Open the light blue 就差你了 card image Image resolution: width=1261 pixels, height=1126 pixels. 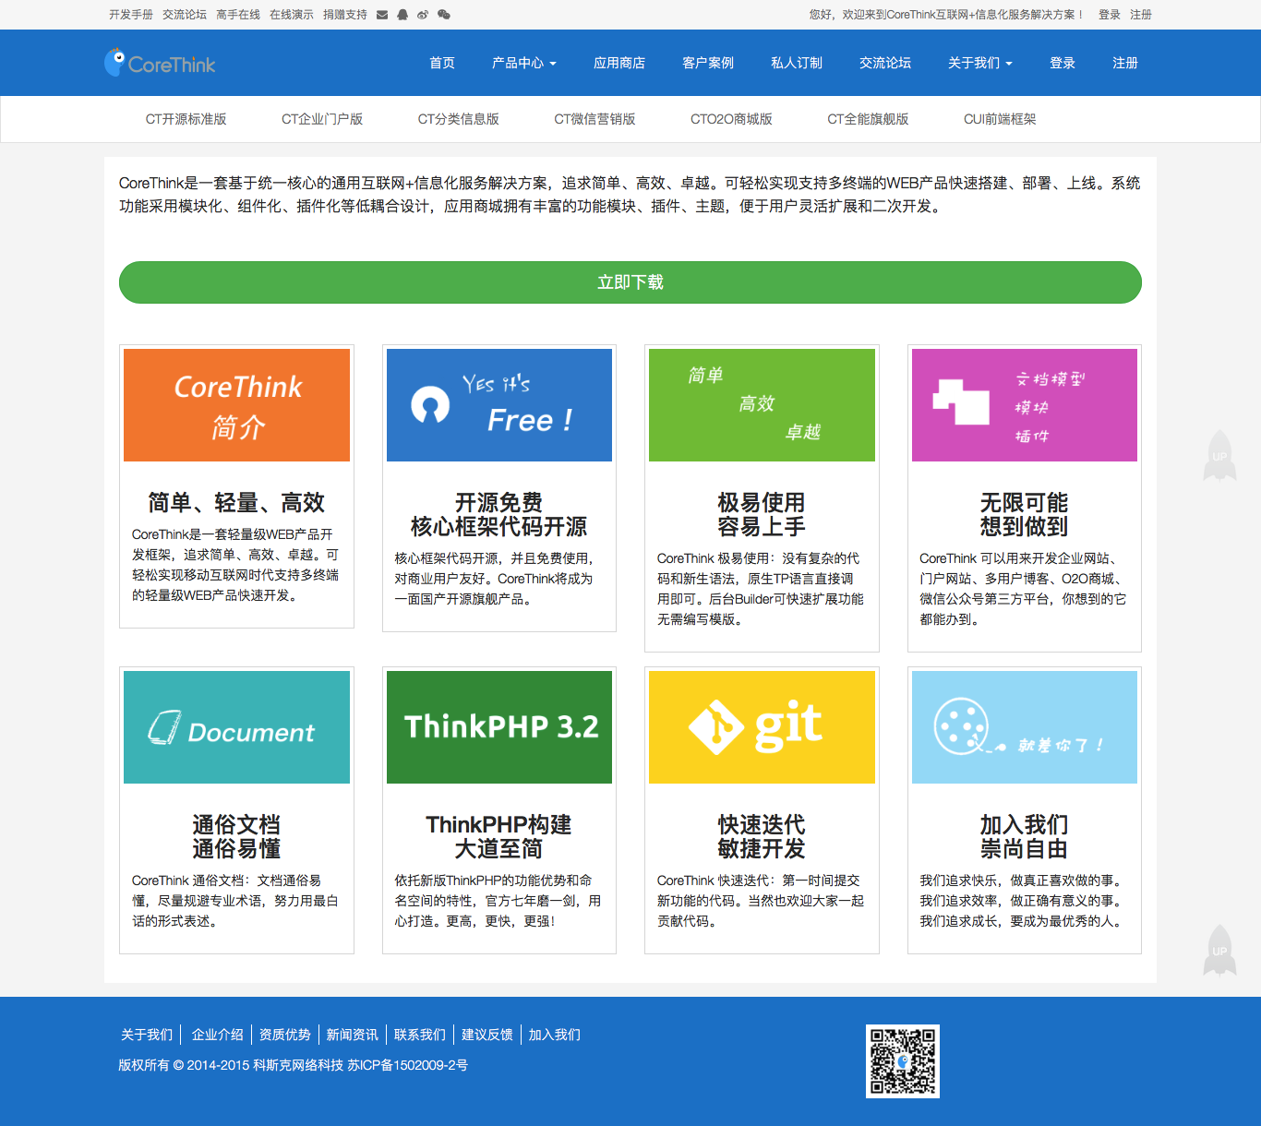pyautogui.click(x=1025, y=727)
